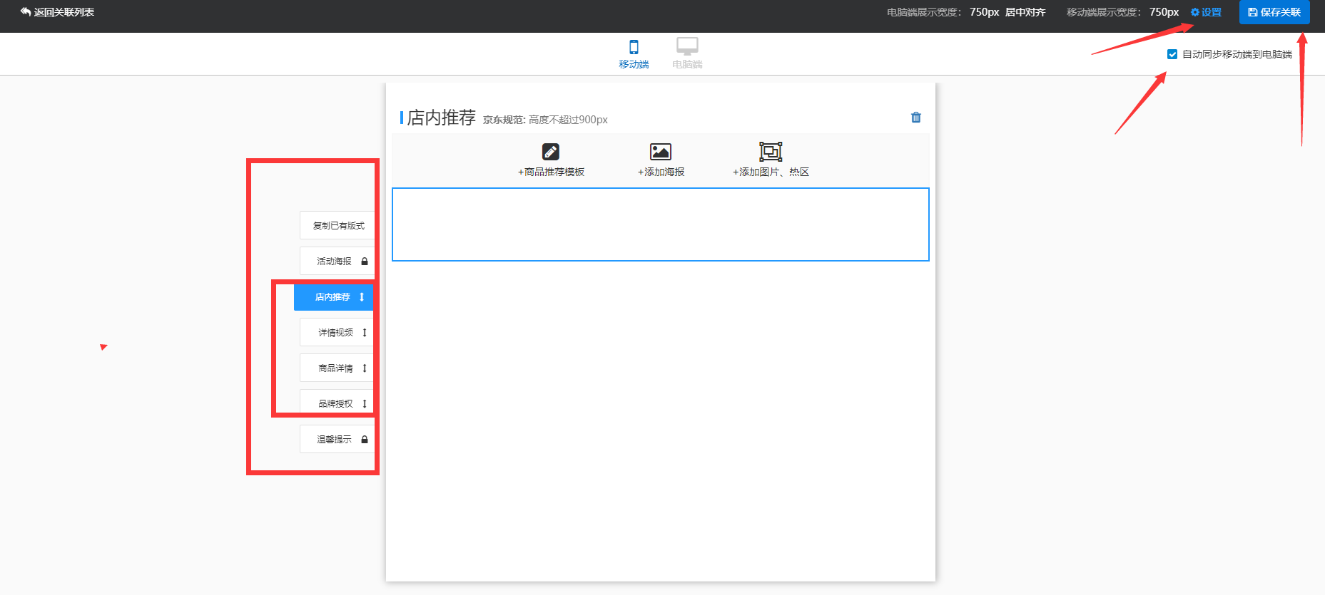Click the sort arrow on 品牌授权

click(x=365, y=404)
